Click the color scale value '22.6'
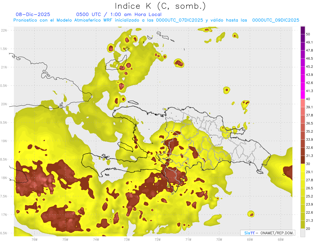The width and height of the screenshot is (315, 243). click(309, 213)
